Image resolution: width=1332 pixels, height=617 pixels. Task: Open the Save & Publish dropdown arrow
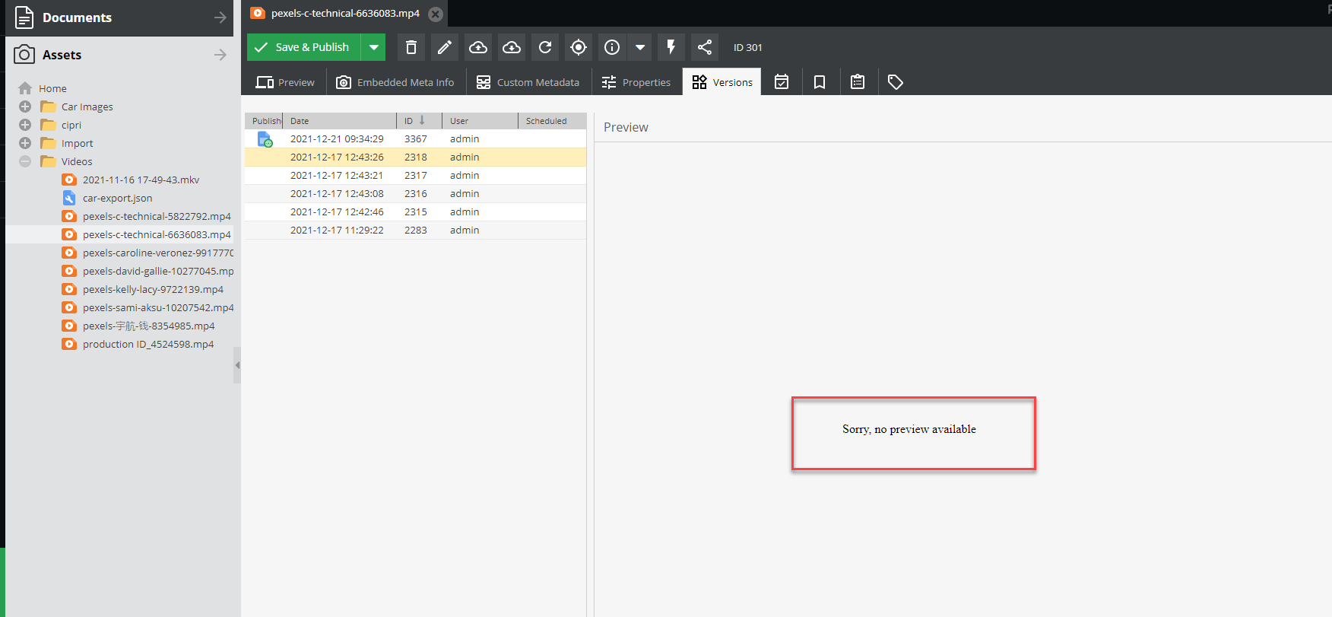pos(373,47)
